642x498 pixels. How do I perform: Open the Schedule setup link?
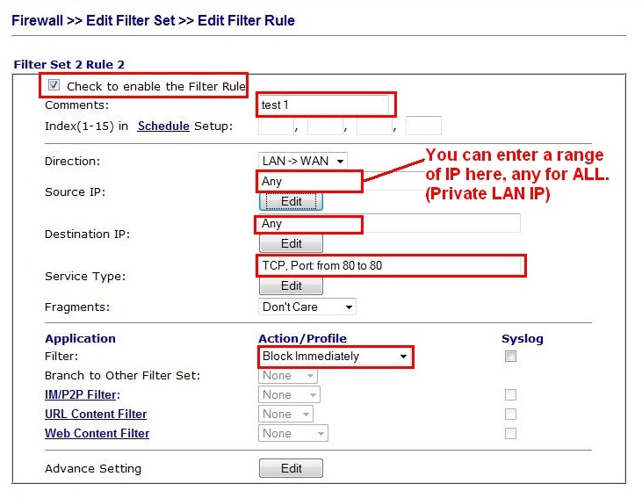tap(163, 126)
